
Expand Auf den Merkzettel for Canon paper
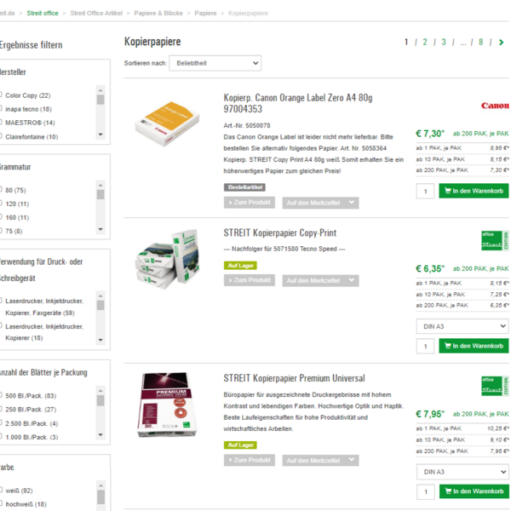(x=320, y=203)
